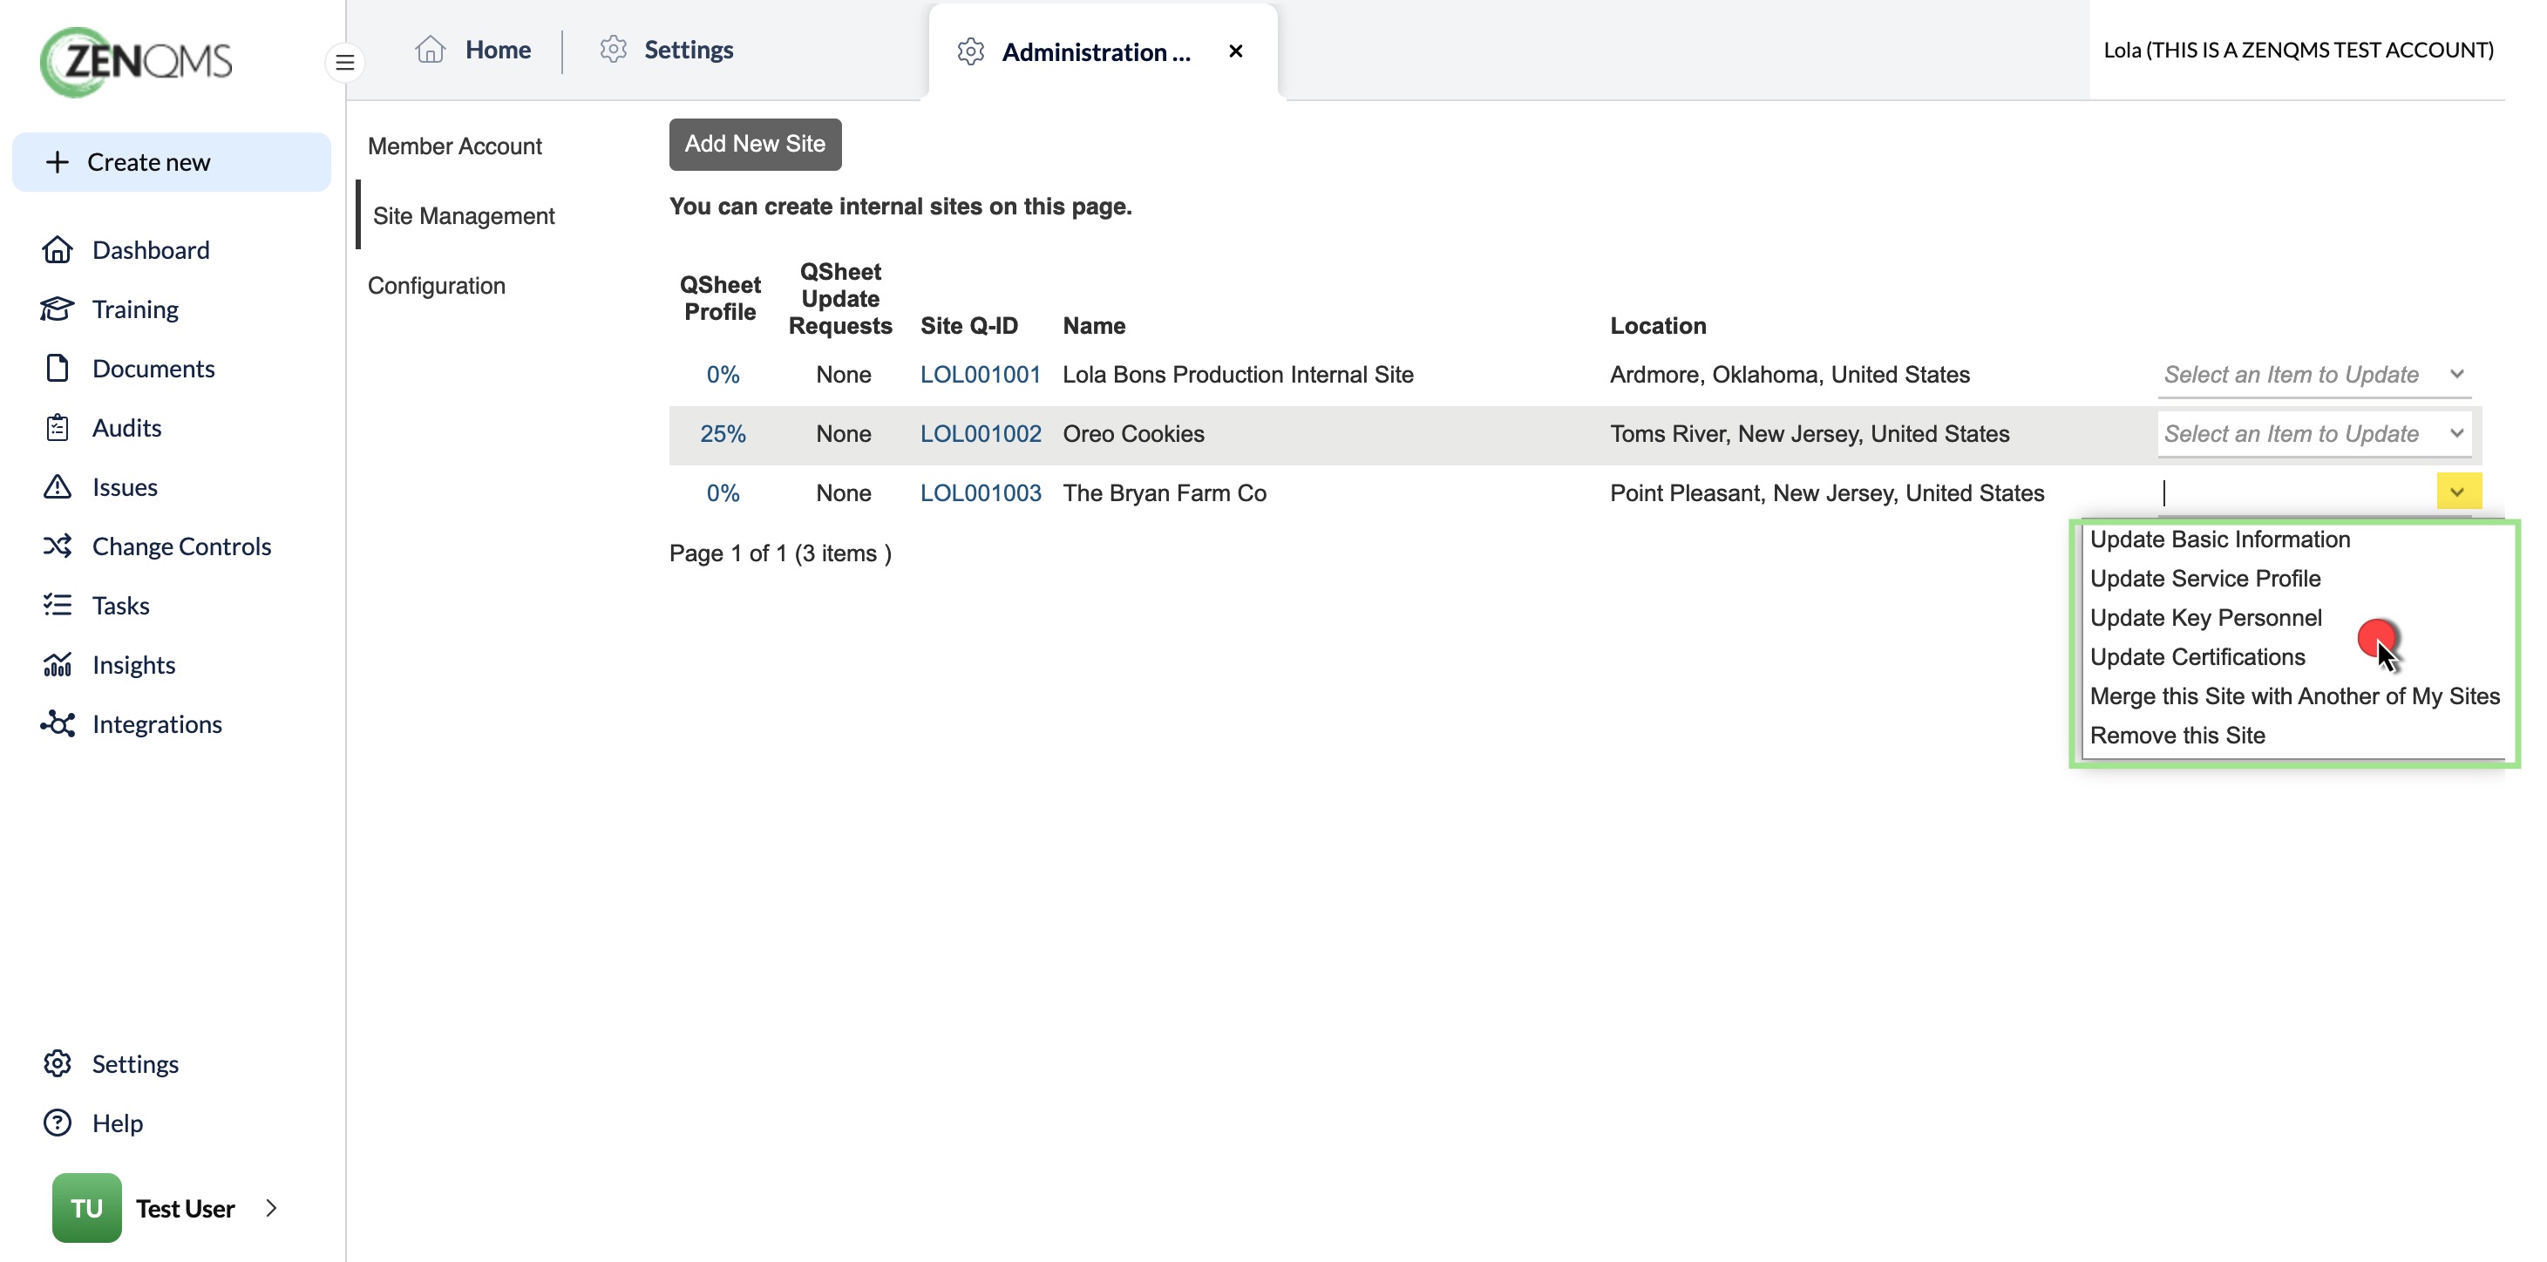Click The Bryan Farm Co site name
Screen dimensions: 2547x1262
coord(1164,493)
